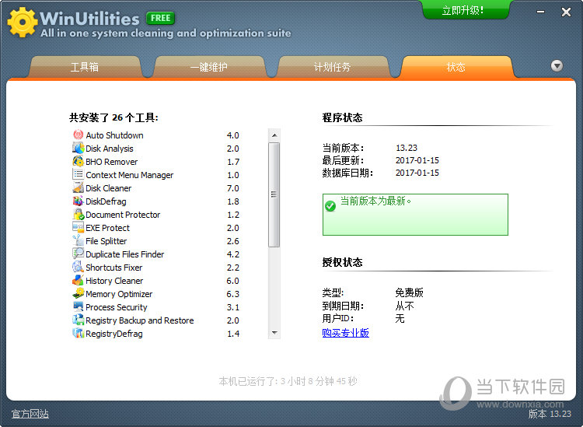Click the 授权状态 section heading
The image size is (583, 427).
pos(342,262)
